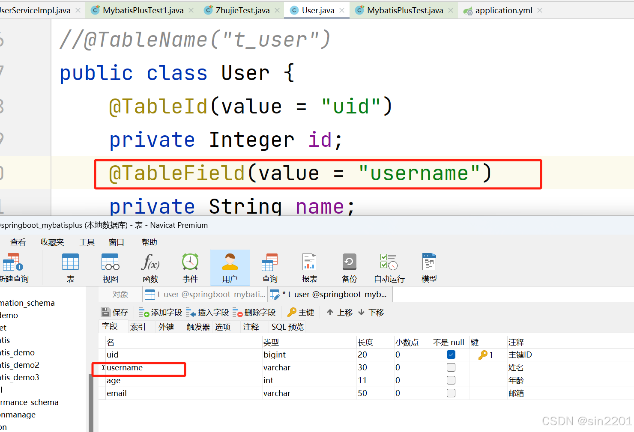Switch to 对象 (Objects) tab

pyautogui.click(x=120, y=295)
